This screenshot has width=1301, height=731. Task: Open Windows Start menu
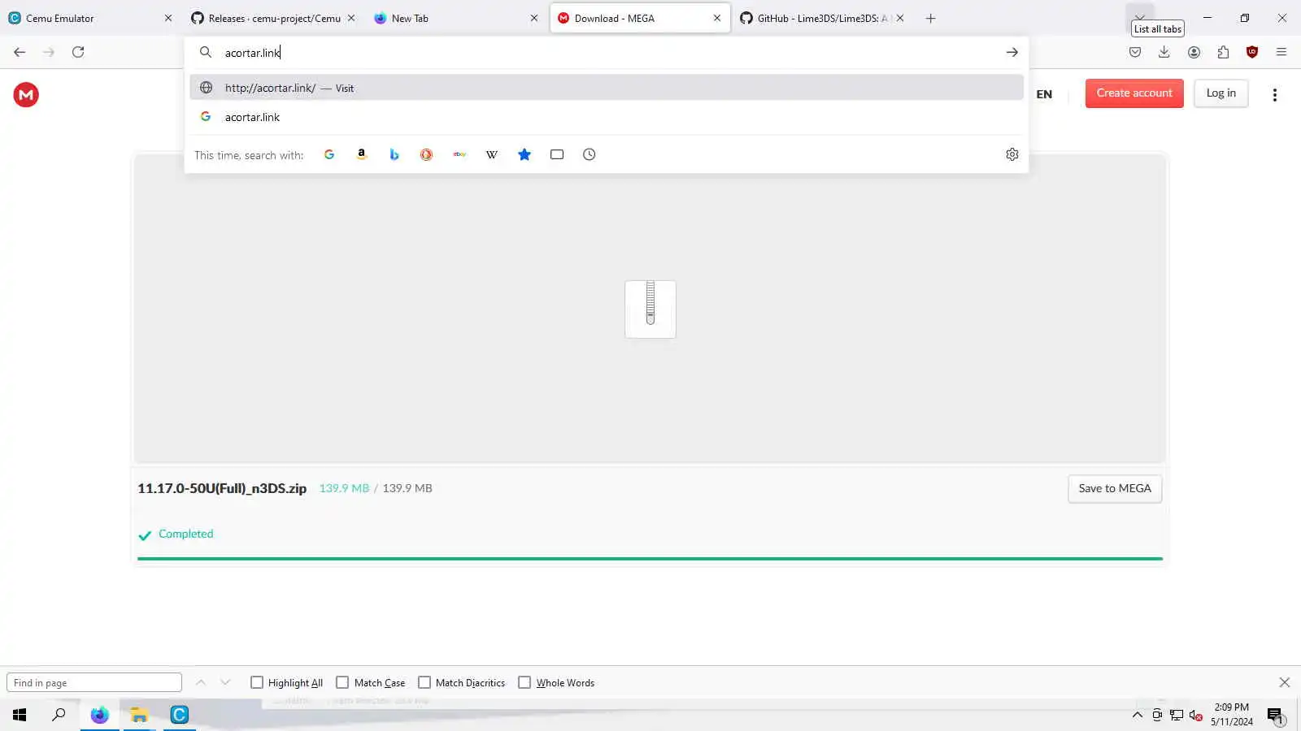(20, 715)
